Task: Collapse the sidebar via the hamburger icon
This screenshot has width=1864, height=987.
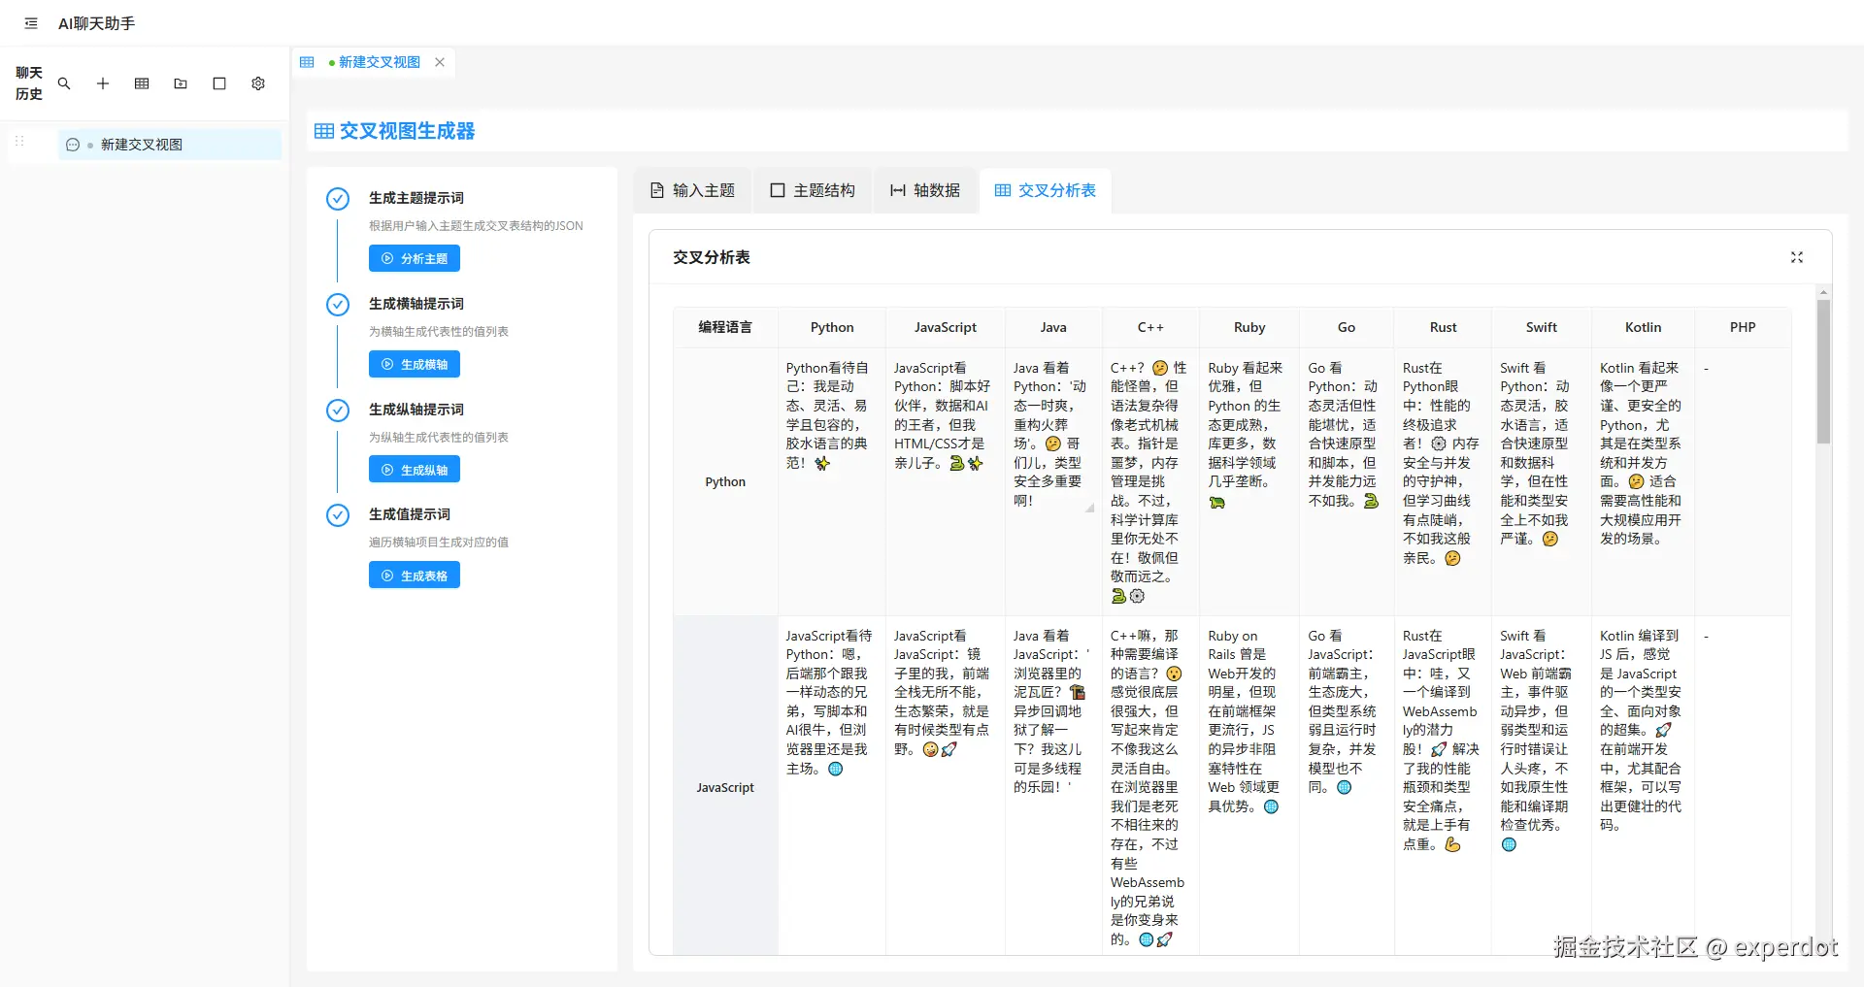Action: coord(30,22)
